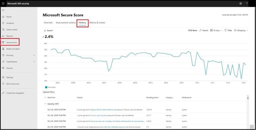Click the More resources info icon
Viewport: 256px width, 130px height.
(x=3, y=84)
